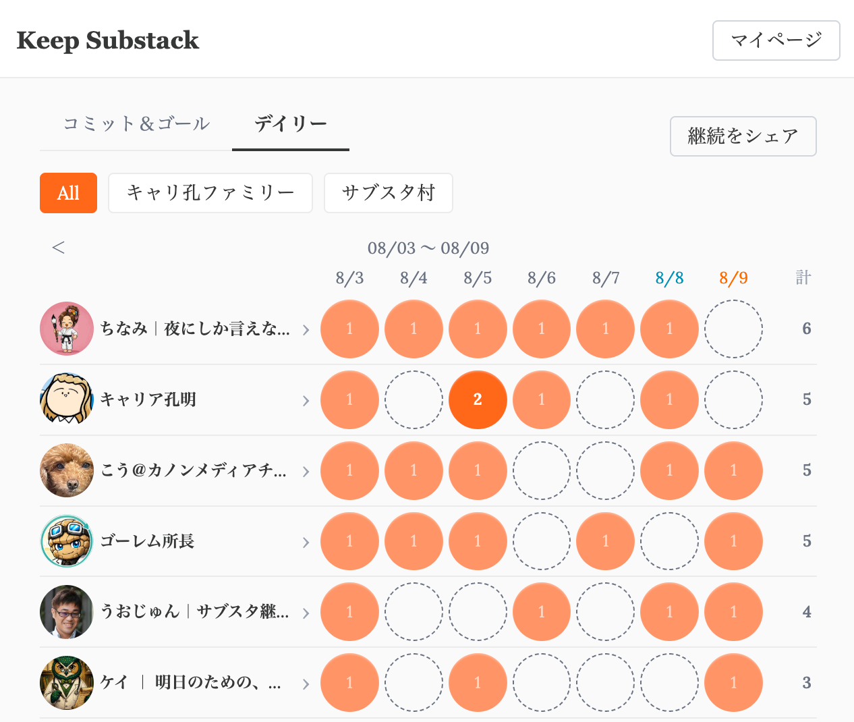Click ケイ's owl avatar icon
The width and height of the screenshot is (854, 722).
pyautogui.click(x=67, y=683)
